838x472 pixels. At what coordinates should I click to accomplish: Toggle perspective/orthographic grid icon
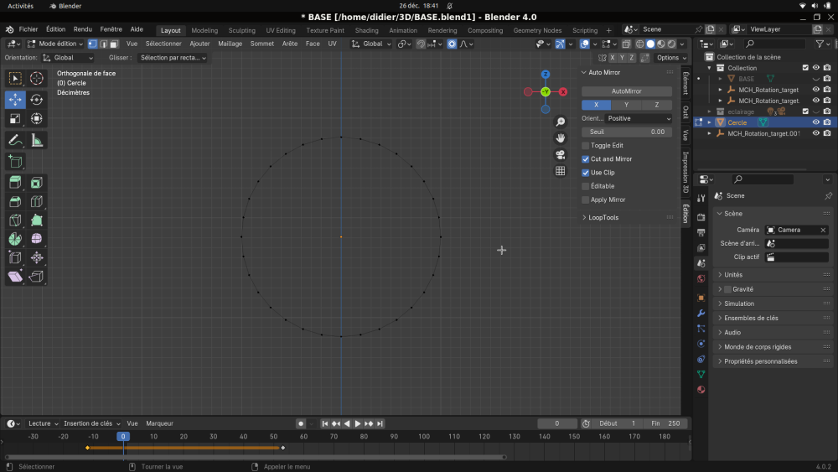[560, 171]
